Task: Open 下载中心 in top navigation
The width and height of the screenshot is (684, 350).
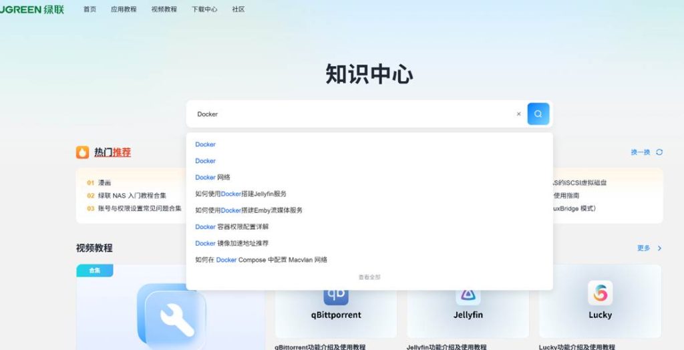Action: 204,9
